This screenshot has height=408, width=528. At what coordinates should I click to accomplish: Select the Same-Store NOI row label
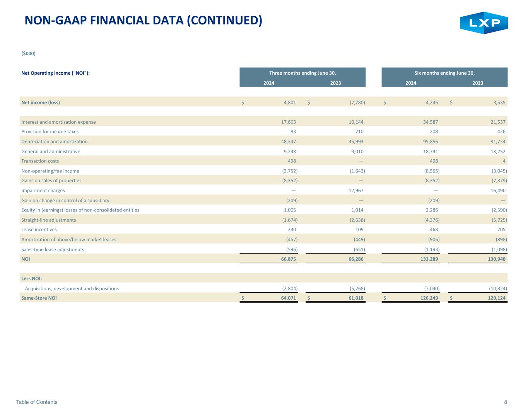[x=39, y=298]
